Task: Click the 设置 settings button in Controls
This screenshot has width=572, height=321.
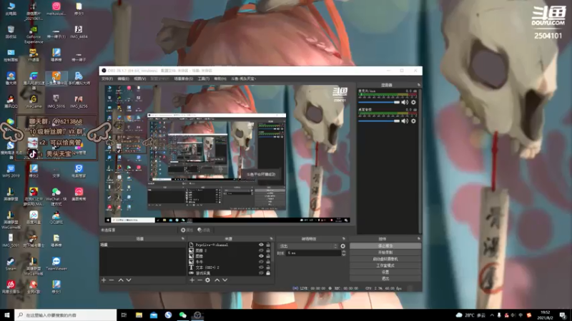Action: (x=385, y=272)
